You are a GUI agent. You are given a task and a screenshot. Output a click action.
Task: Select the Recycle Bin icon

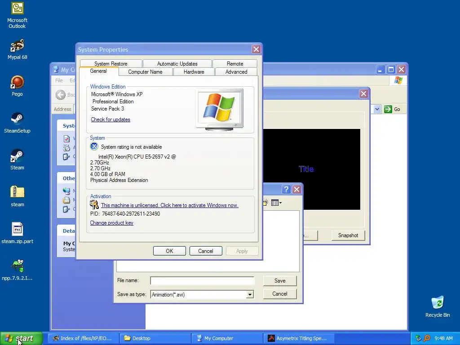[x=438, y=306]
